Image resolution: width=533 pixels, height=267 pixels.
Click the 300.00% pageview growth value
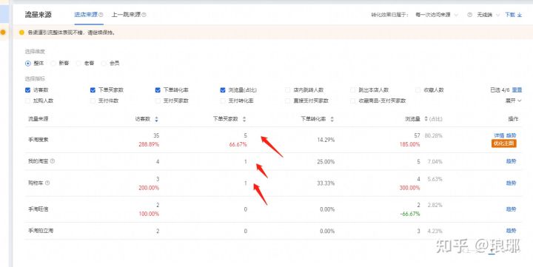[x=409, y=188]
